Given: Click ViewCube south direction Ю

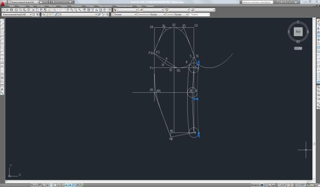Looking at the screenshot, I should tap(298, 42).
